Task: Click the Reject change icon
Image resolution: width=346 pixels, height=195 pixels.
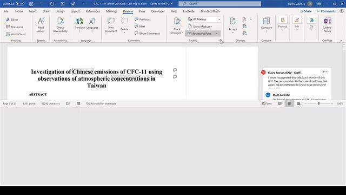Action: (244, 19)
